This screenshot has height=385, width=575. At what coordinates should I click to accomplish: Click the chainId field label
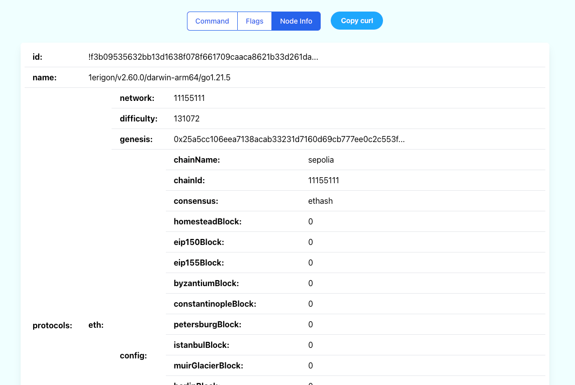(189, 181)
